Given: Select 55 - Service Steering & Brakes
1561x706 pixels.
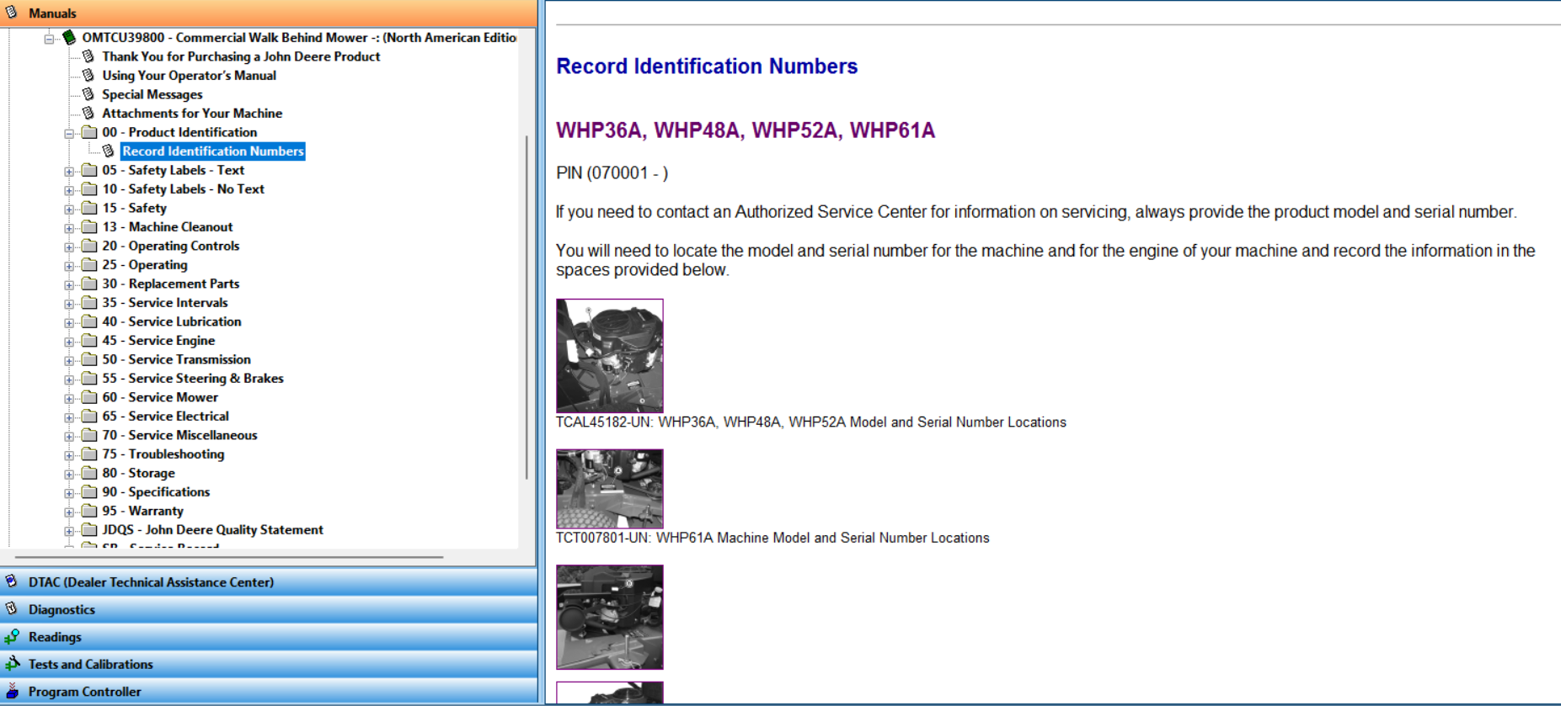Looking at the screenshot, I should coord(193,378).
